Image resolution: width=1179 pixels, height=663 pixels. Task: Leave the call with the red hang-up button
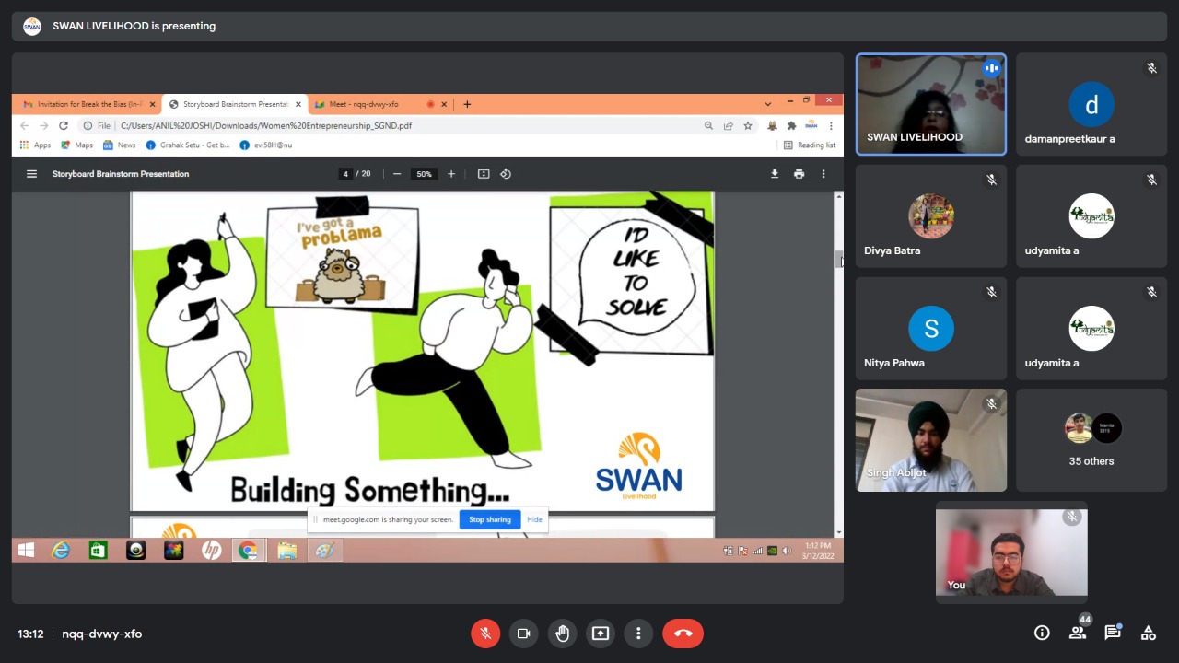coord(683,634)
